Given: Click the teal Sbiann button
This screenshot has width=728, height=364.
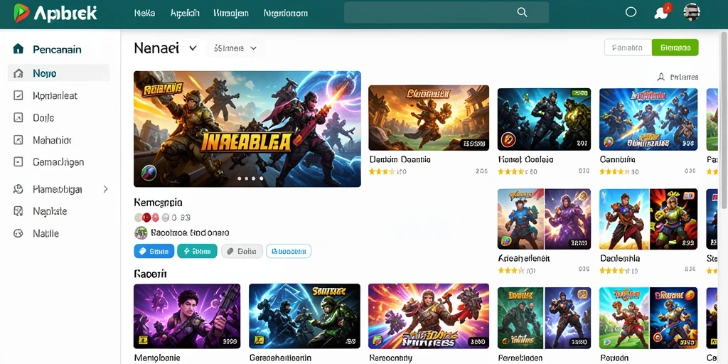Looking at the screenshot, I should click(x=198, y=251).
